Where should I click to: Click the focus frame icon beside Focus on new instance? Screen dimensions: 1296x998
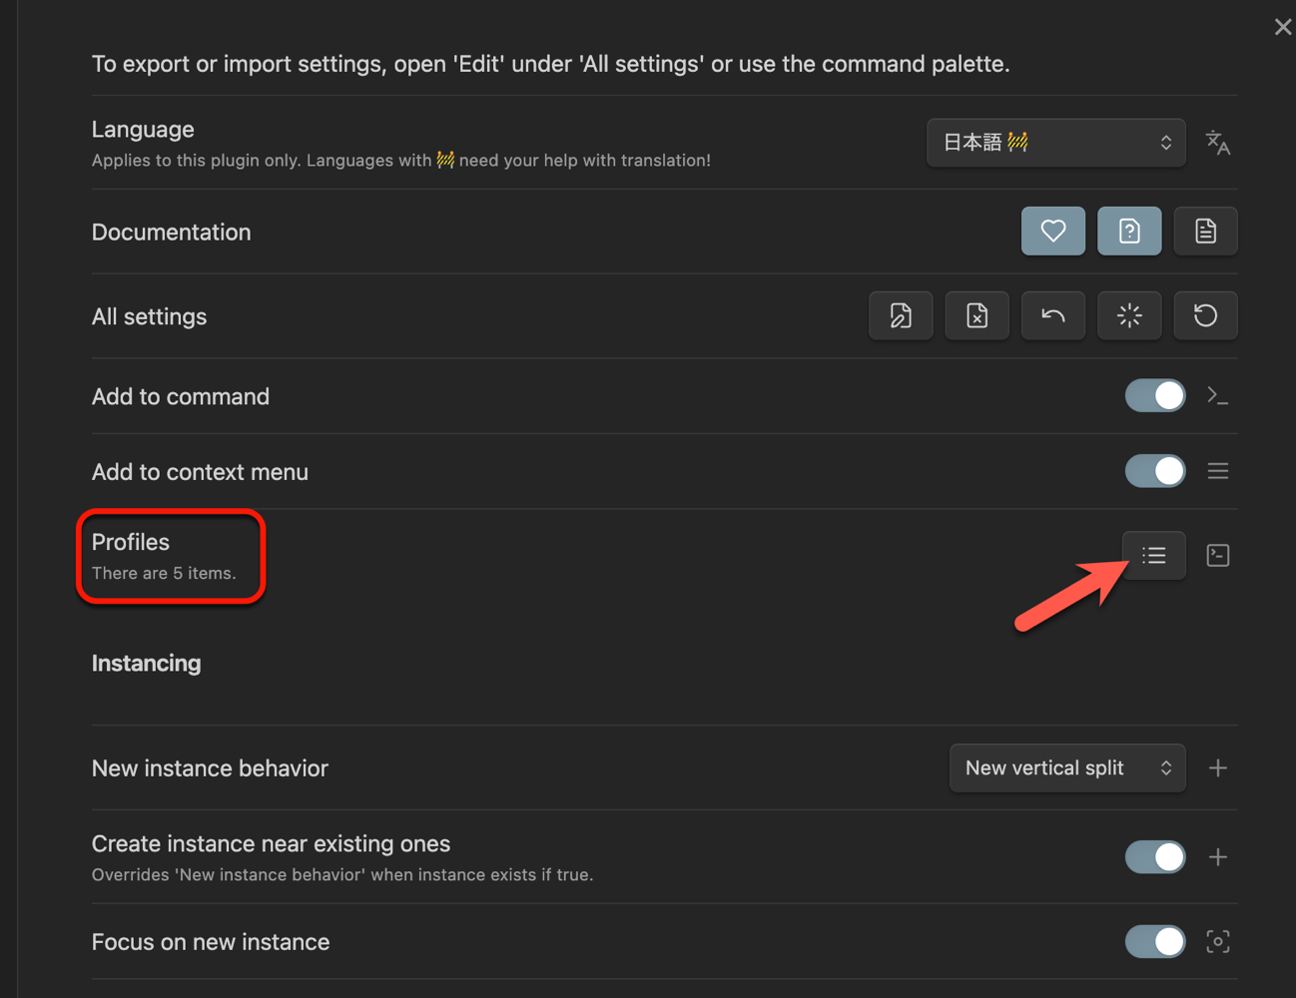pos(1217,942)
